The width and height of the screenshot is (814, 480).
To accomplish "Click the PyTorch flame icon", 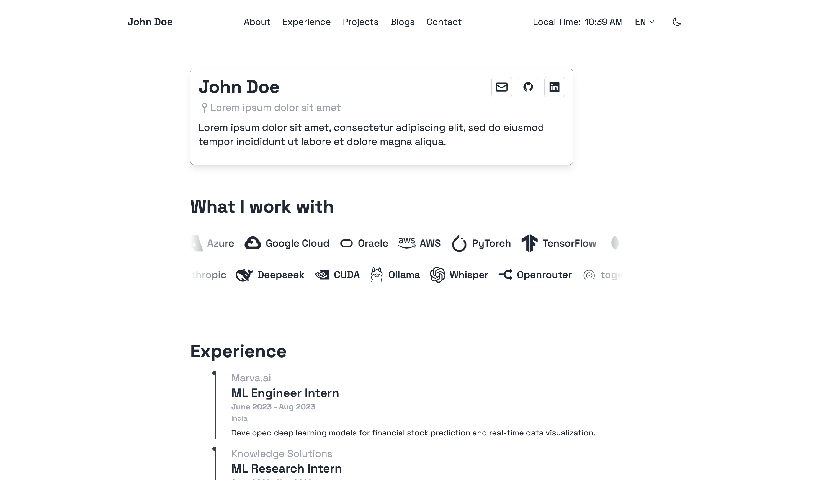I will (459, 243).
